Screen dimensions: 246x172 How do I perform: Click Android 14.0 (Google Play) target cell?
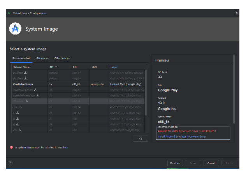click(x=125, y=96)
